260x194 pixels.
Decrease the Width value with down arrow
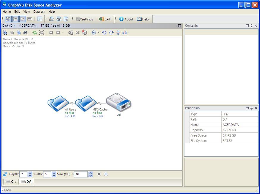tap(54, 176)
